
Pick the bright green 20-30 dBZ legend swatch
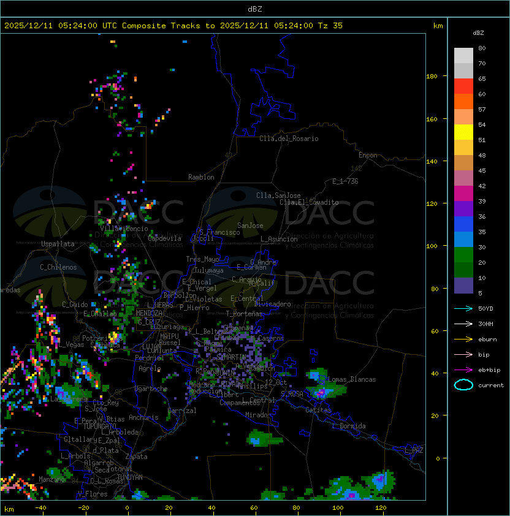coord(463,255)
